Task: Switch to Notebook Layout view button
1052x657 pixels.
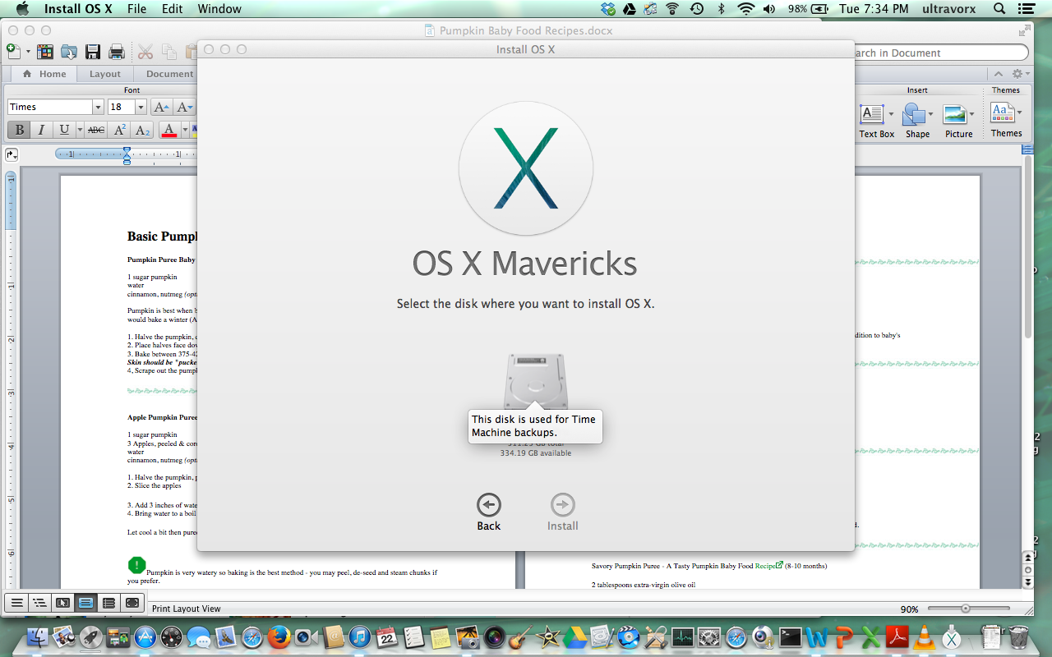Action: (109, 603)
